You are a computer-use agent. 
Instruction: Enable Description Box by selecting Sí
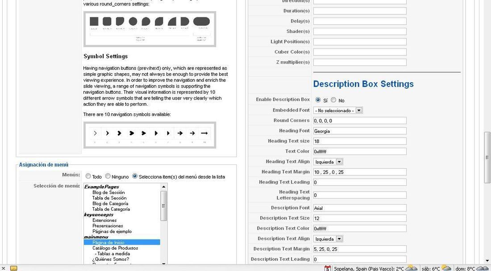tap(318, 100)
